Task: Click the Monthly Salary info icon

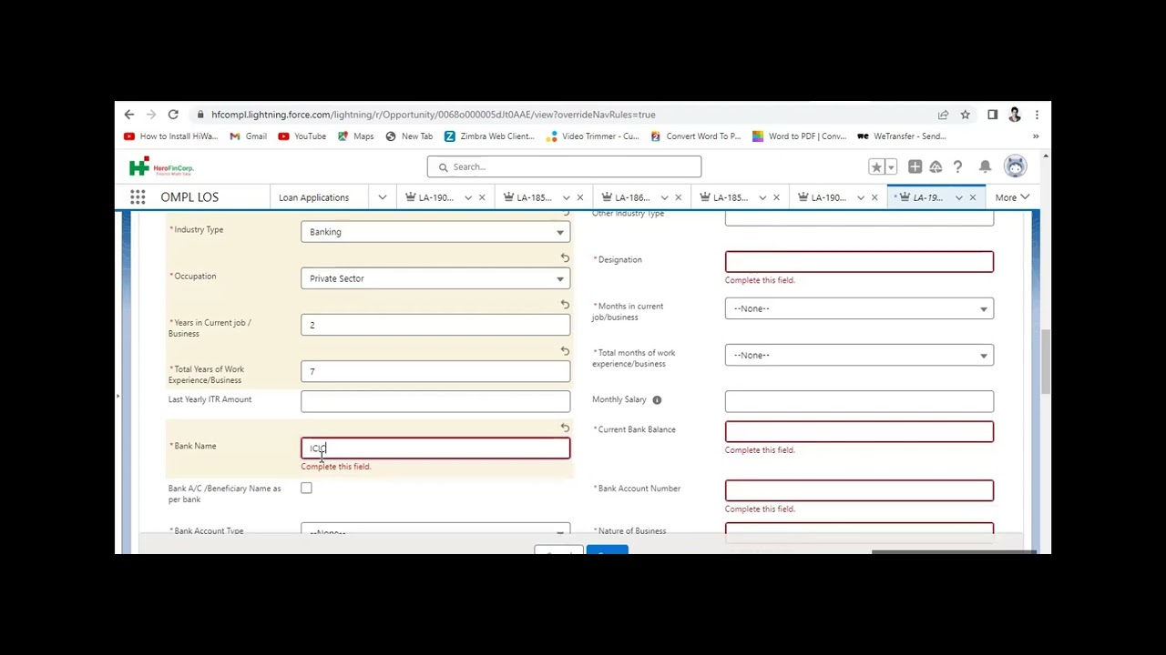Action: [657, 399]
